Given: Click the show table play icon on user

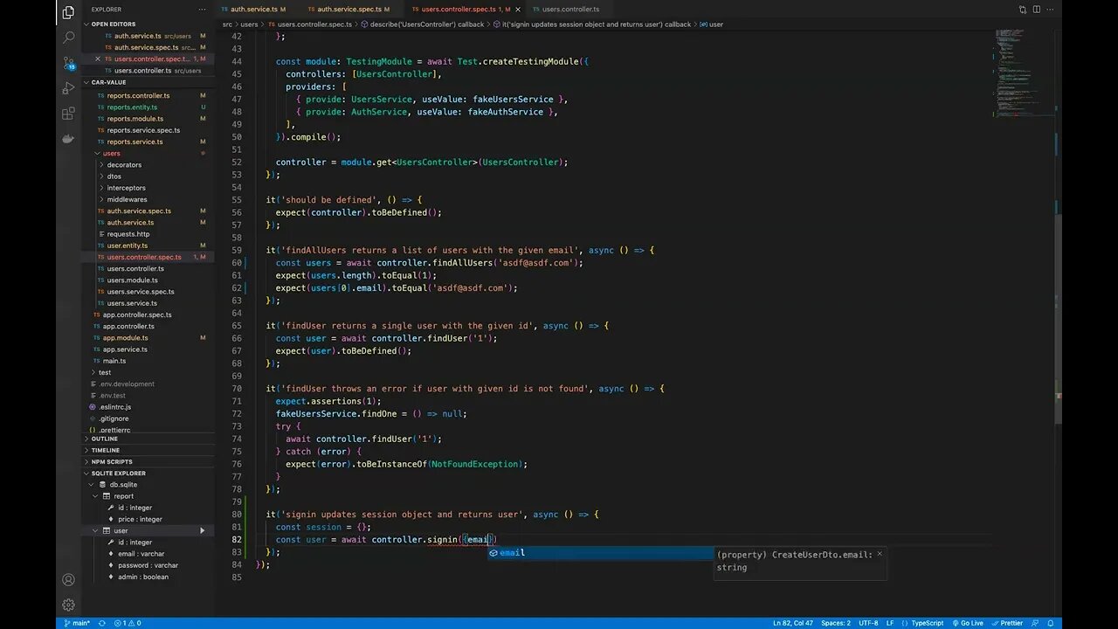Looking at the screenshot, I should pos(203,530).
